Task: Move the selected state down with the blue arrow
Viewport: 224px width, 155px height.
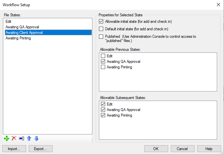Action: click(x=37, y=138)
